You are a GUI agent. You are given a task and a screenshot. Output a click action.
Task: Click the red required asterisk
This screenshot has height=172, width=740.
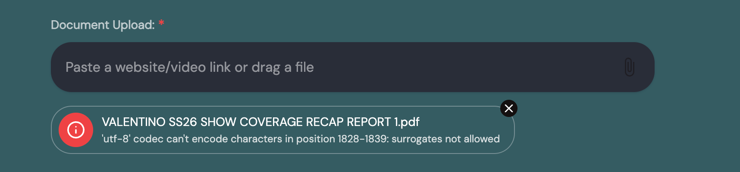[x=161, y=23]
